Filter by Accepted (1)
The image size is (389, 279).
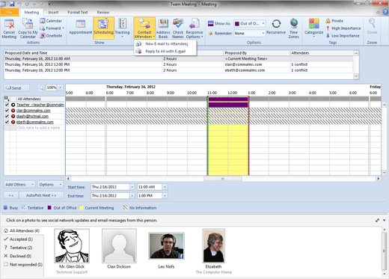point(21,239)
